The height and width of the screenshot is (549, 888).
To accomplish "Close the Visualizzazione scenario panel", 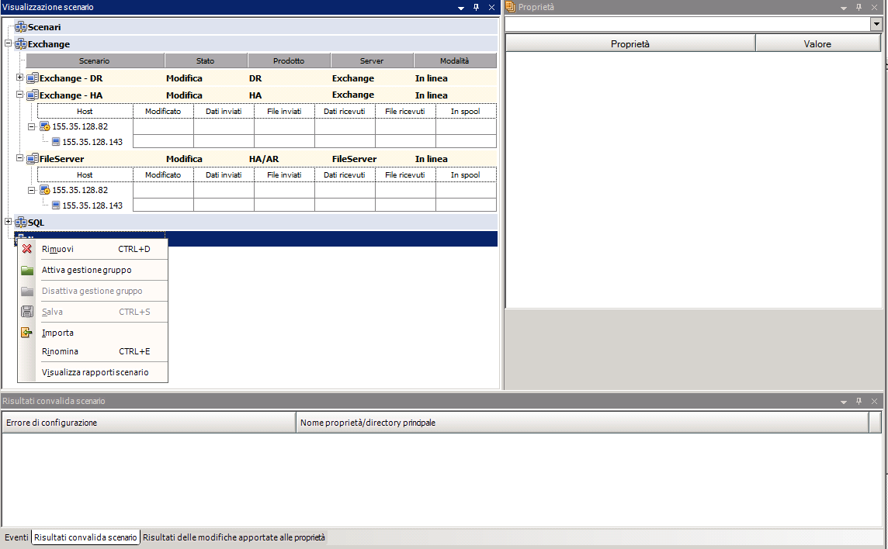I will coord(491,7).
